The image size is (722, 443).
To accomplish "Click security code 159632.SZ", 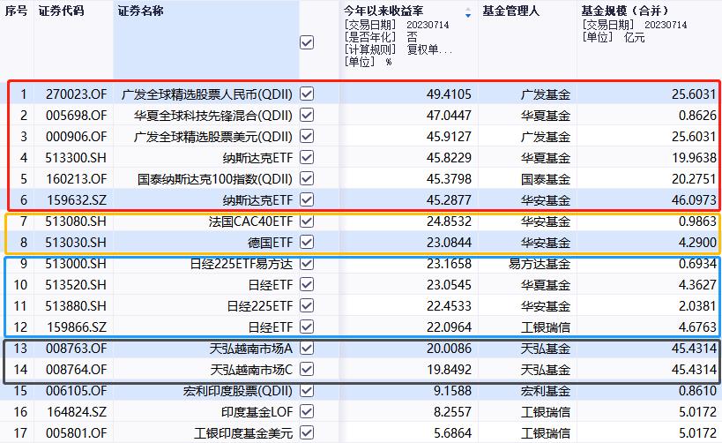I will click(77, 200).
